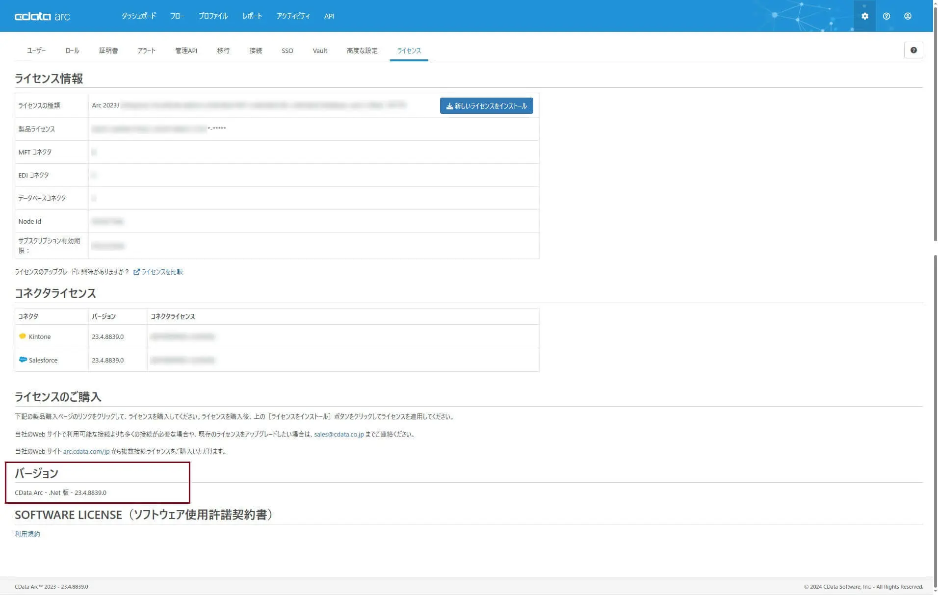Click the external link icon beside ライセンスを比較
This screenshot has height=595, width=938.
pyautogui.click(x=136, y=272)
